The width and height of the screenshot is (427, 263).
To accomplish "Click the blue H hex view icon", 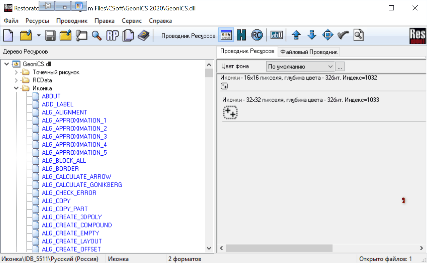I will [241, 35].
